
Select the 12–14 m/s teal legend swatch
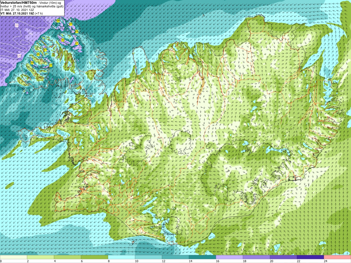point(175,257)
